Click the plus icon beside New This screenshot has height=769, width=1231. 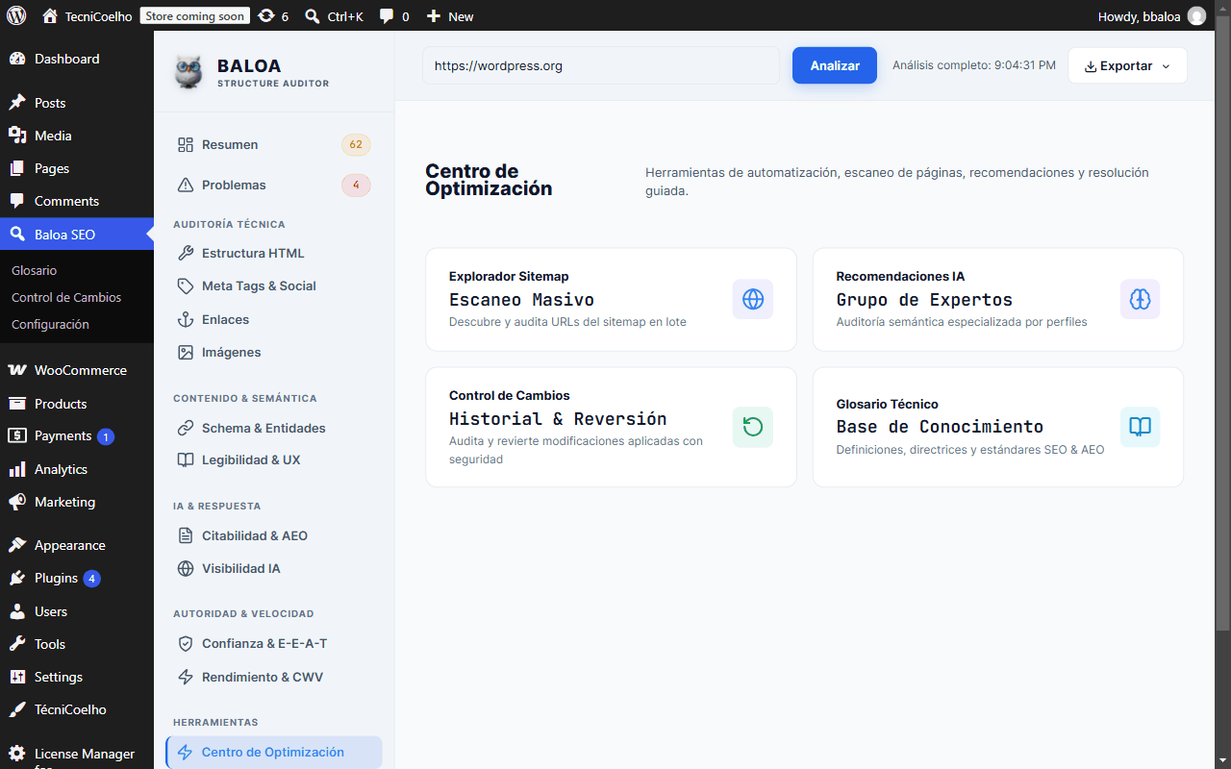(x=434, y=15)
